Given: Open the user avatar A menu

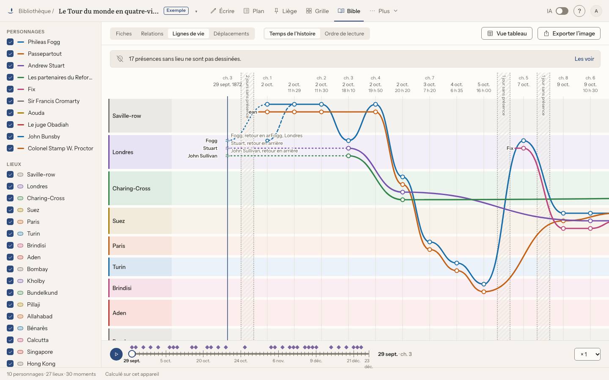Looking at the screenshot, I should coord(596,11).
